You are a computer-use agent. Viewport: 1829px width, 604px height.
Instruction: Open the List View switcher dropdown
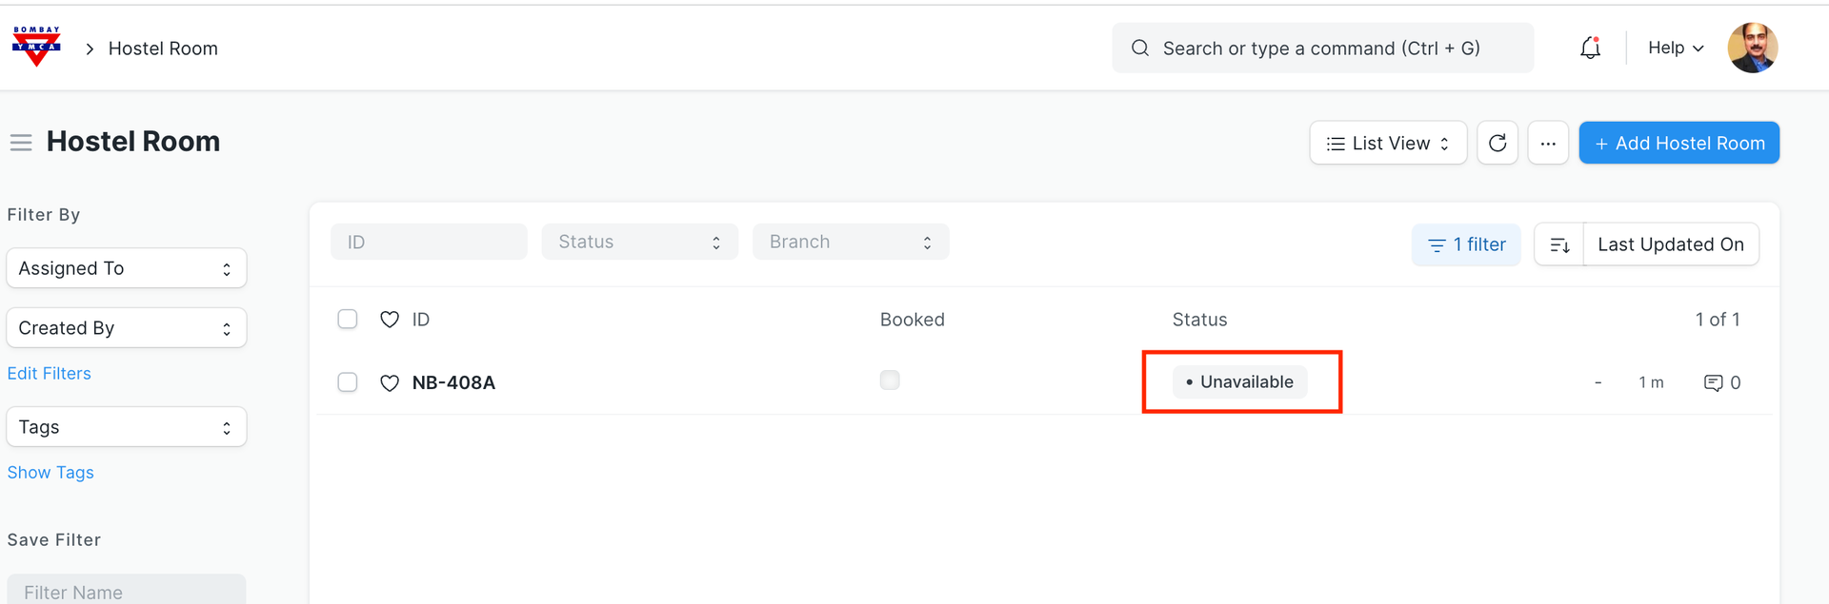[x=1388, y=143]
